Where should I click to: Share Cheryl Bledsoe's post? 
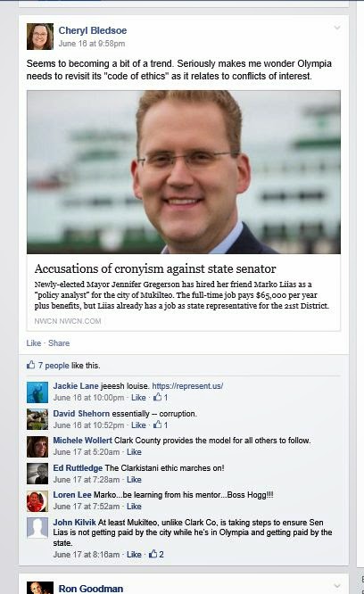(x=59, y=343)
